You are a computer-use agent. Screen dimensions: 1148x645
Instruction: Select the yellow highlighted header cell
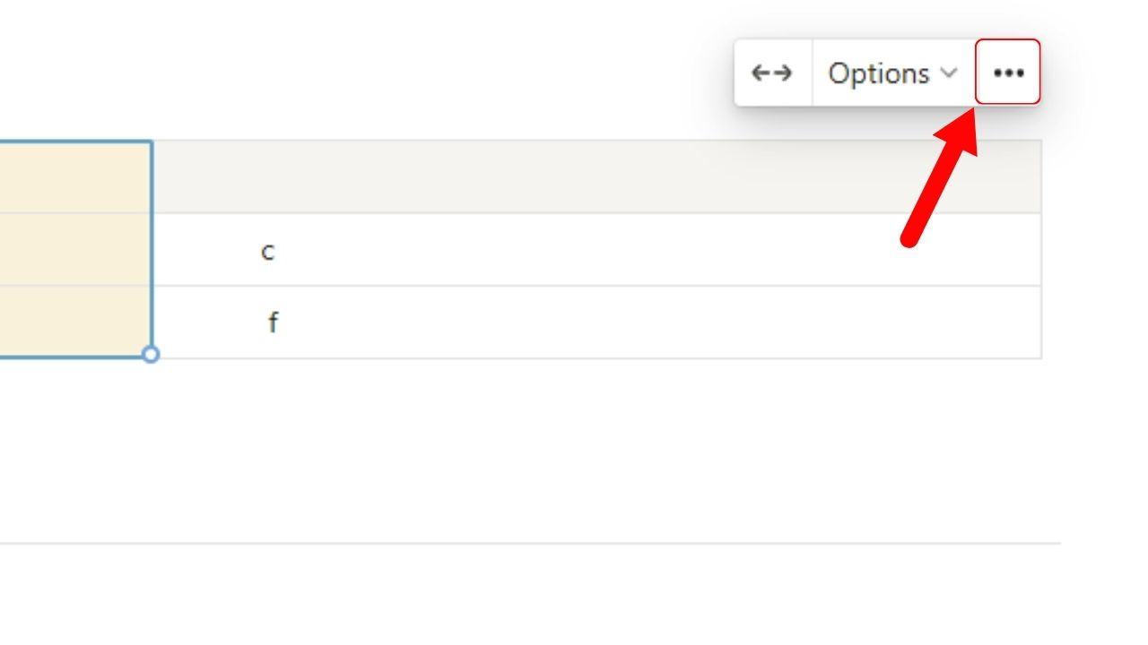click(76, 176)
